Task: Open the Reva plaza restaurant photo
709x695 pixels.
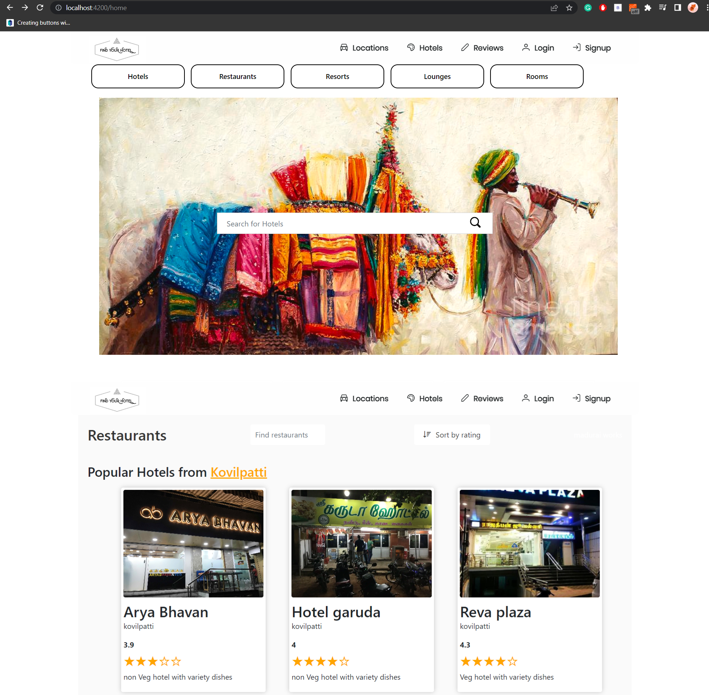Action: 530,543
